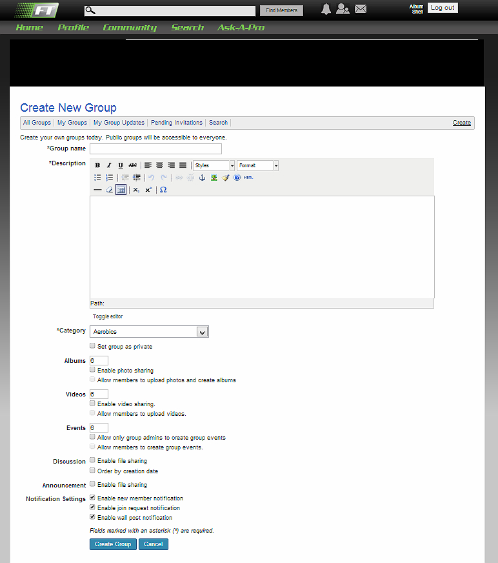The height and width of the screenshot is (563, 498).
Task: Uncheck Enable wall post notification
Action: click(93, 517)
